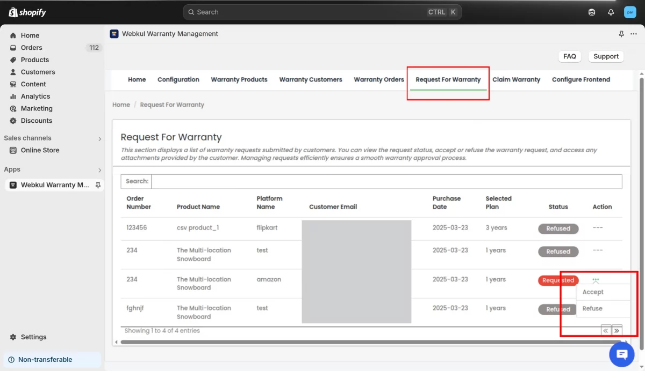Switch to the Claim Warranty tab
This screenshot has height=371, width=645.
point(516,79)
